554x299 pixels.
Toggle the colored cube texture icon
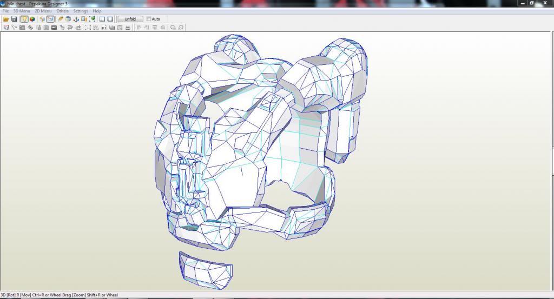tap(32, 19)
